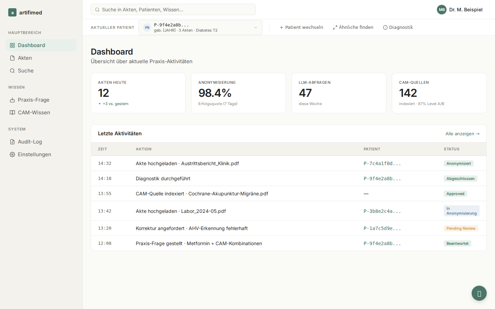Image resolution: width=495 pixels, height=309 pixels.
Task: Click the Approved status badge
Action: tap(455, 194)
